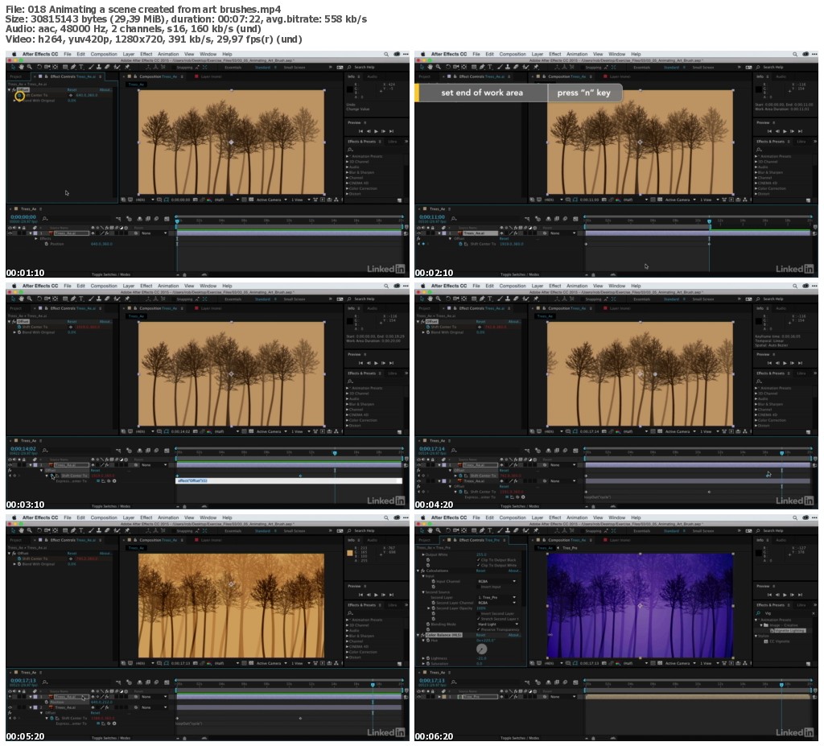Switch to Tree_Pre comp tab in 00:06:20 viewer
The width and height of the screenshot is (824, 746).
click(571, 548)
